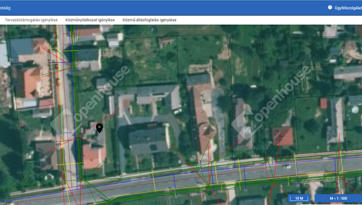Click the round white pool object
This screenshot has height=205, width=362.
tap(355, 109)
